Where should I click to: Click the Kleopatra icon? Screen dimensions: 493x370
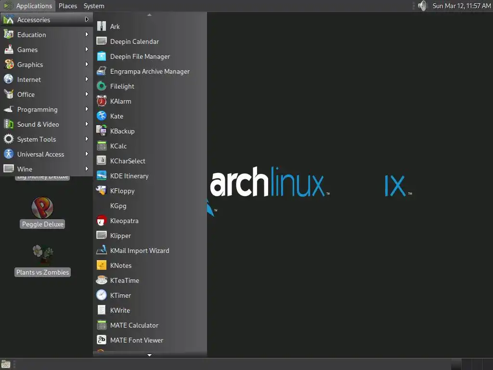101,221
